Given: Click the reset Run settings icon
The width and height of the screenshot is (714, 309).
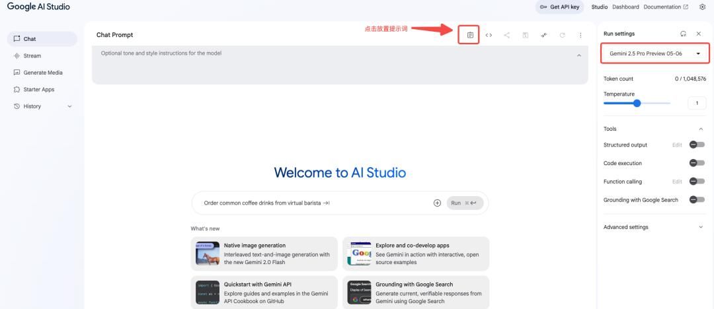Looking at the screenshot, I should pyautogui.click(x=683, y=34).
